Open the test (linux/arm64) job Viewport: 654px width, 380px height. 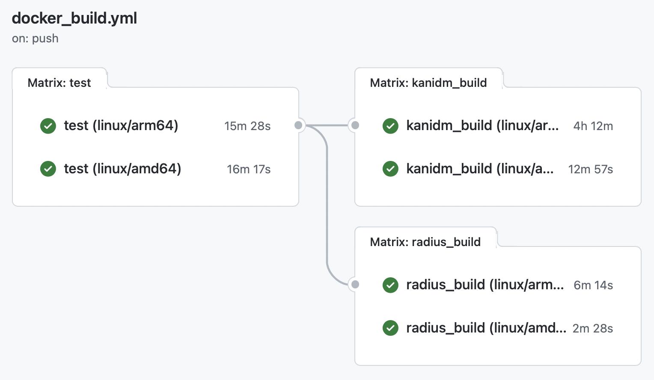[121, 126]
